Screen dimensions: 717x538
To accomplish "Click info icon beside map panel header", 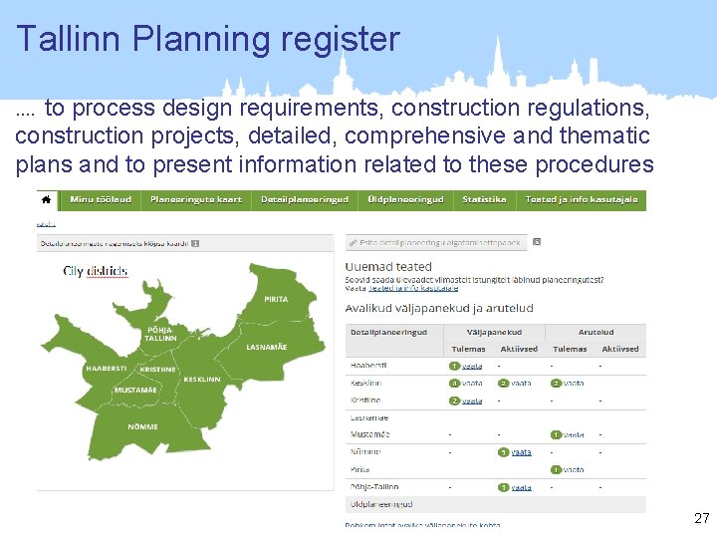I will (195, 243).
